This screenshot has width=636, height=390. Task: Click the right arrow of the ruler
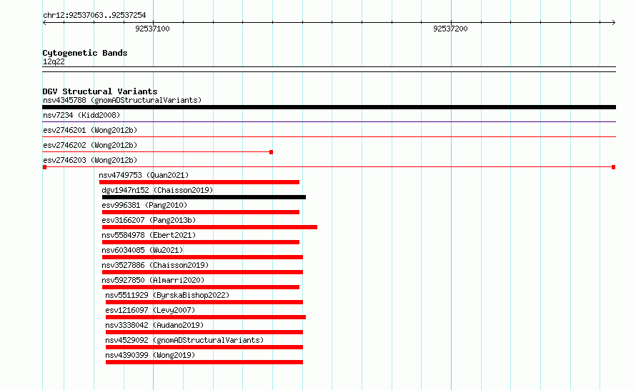coord(613,23)
